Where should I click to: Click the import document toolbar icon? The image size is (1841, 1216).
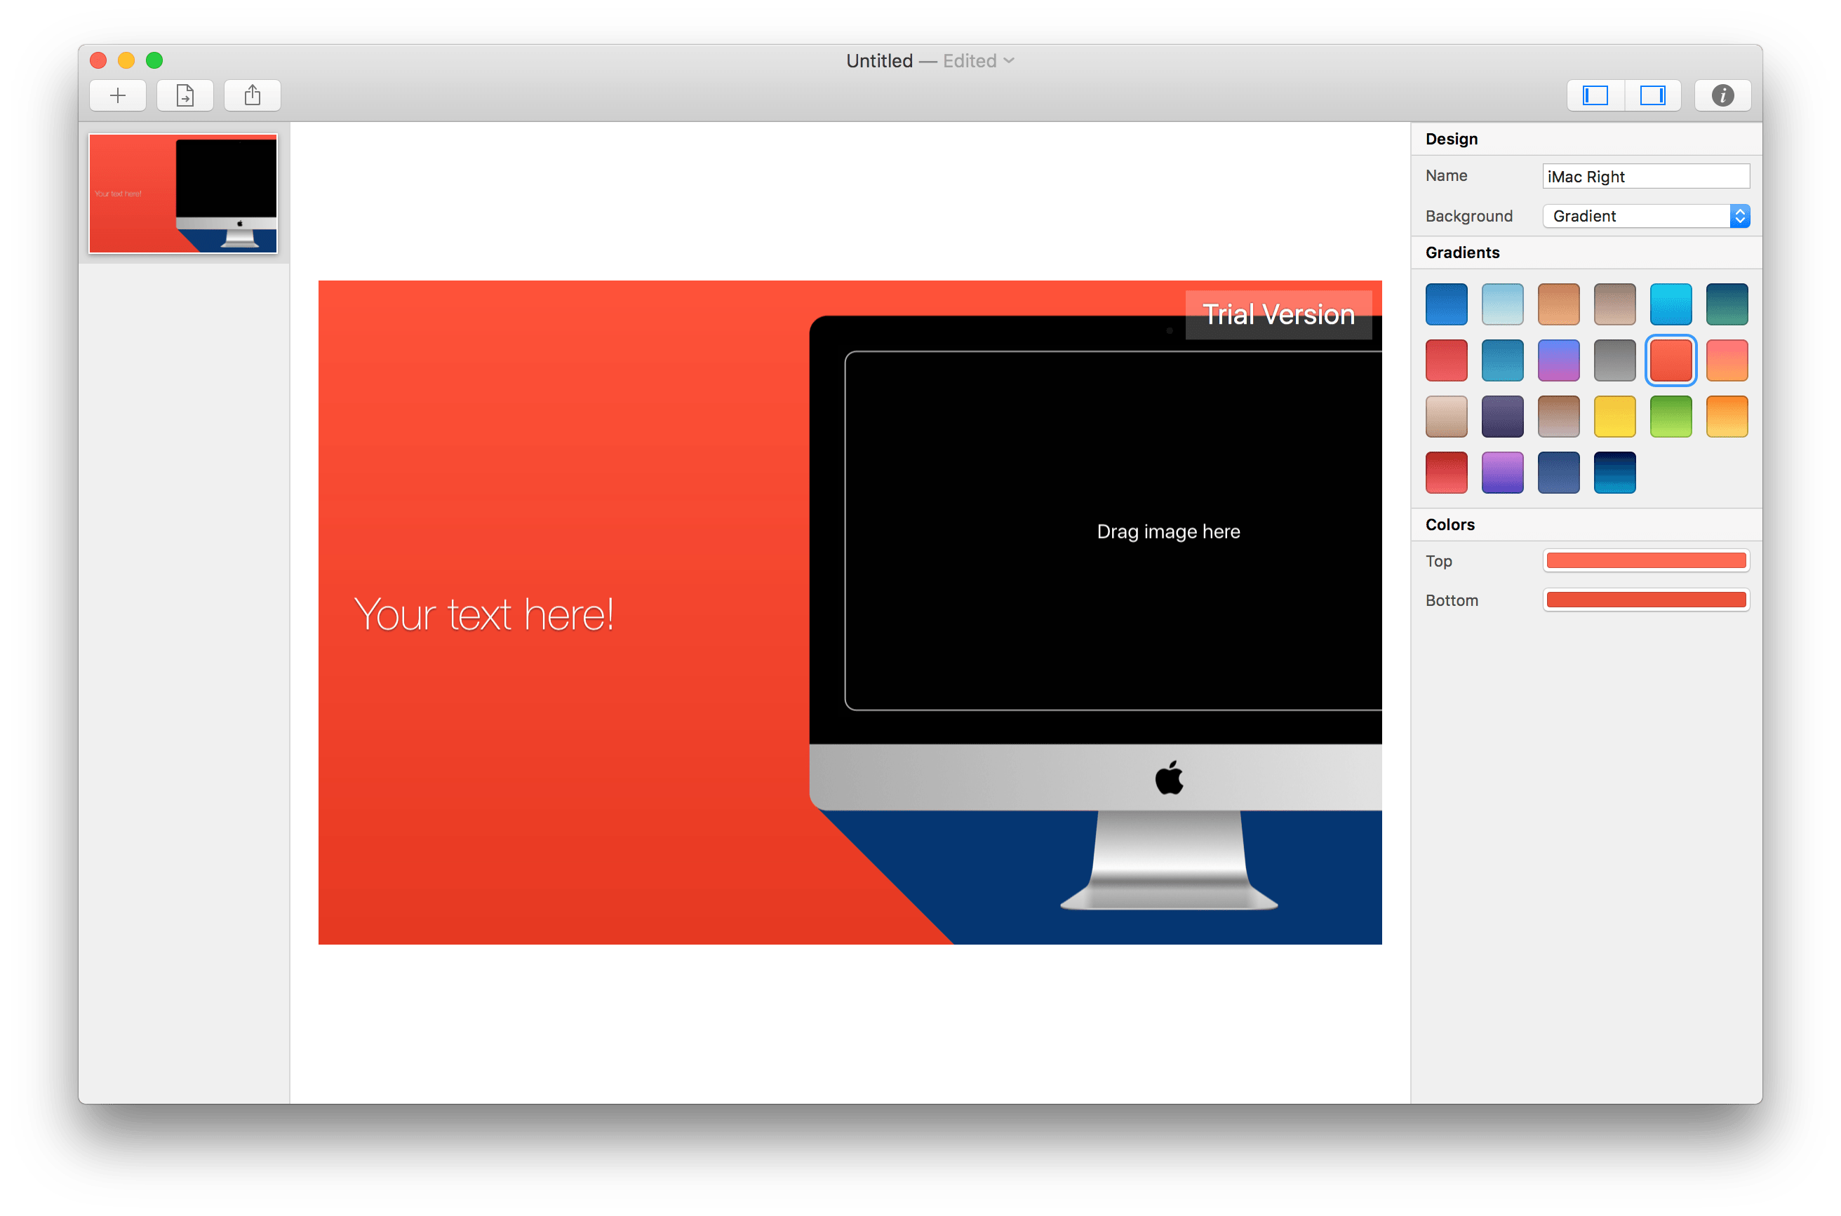[x=185, y=95]
